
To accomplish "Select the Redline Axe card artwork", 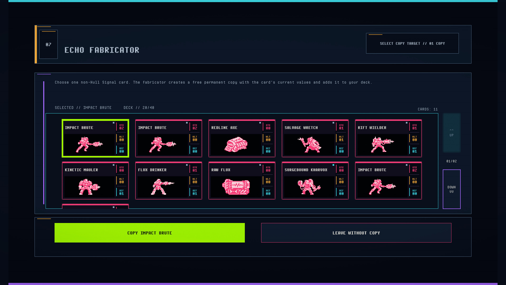I will (x=236, y=144).
